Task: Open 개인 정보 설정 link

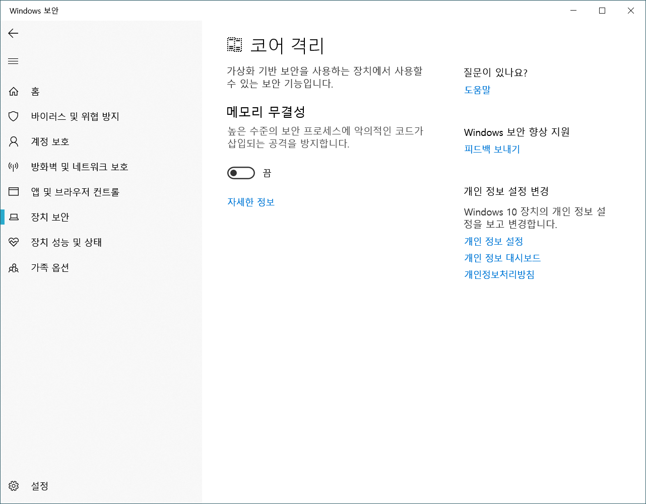Action: tap(494, 241)
